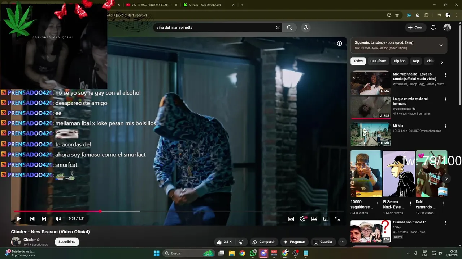Skip to previous video

coord(32,218)
